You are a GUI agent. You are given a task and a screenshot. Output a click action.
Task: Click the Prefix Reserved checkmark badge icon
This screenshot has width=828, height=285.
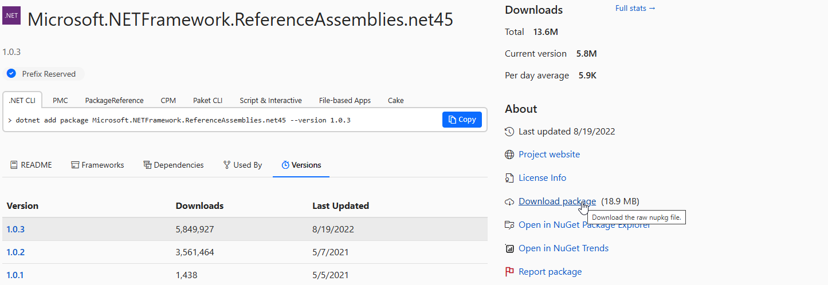pos(11,74)
